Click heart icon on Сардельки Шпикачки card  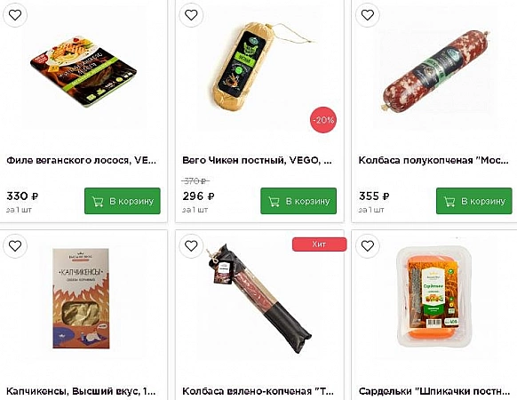[367, 246]
